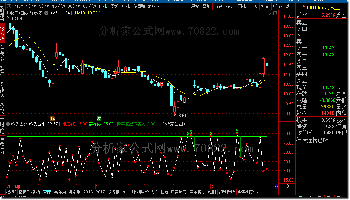Select the 模板 bottom tab
The height and width of the screenshot is (200, 350).
tap(36, 192)
